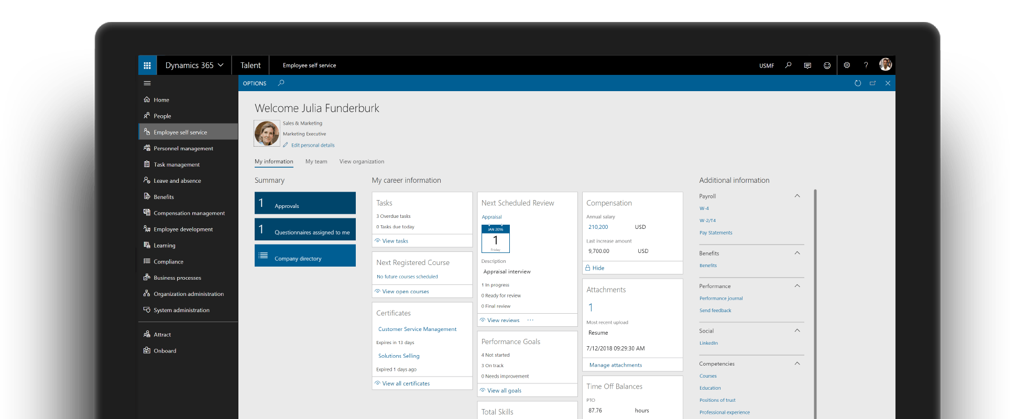Click the Customer Service Management certificate
1027x419 pixels.
pyautogui.click(x=418, y=329)
